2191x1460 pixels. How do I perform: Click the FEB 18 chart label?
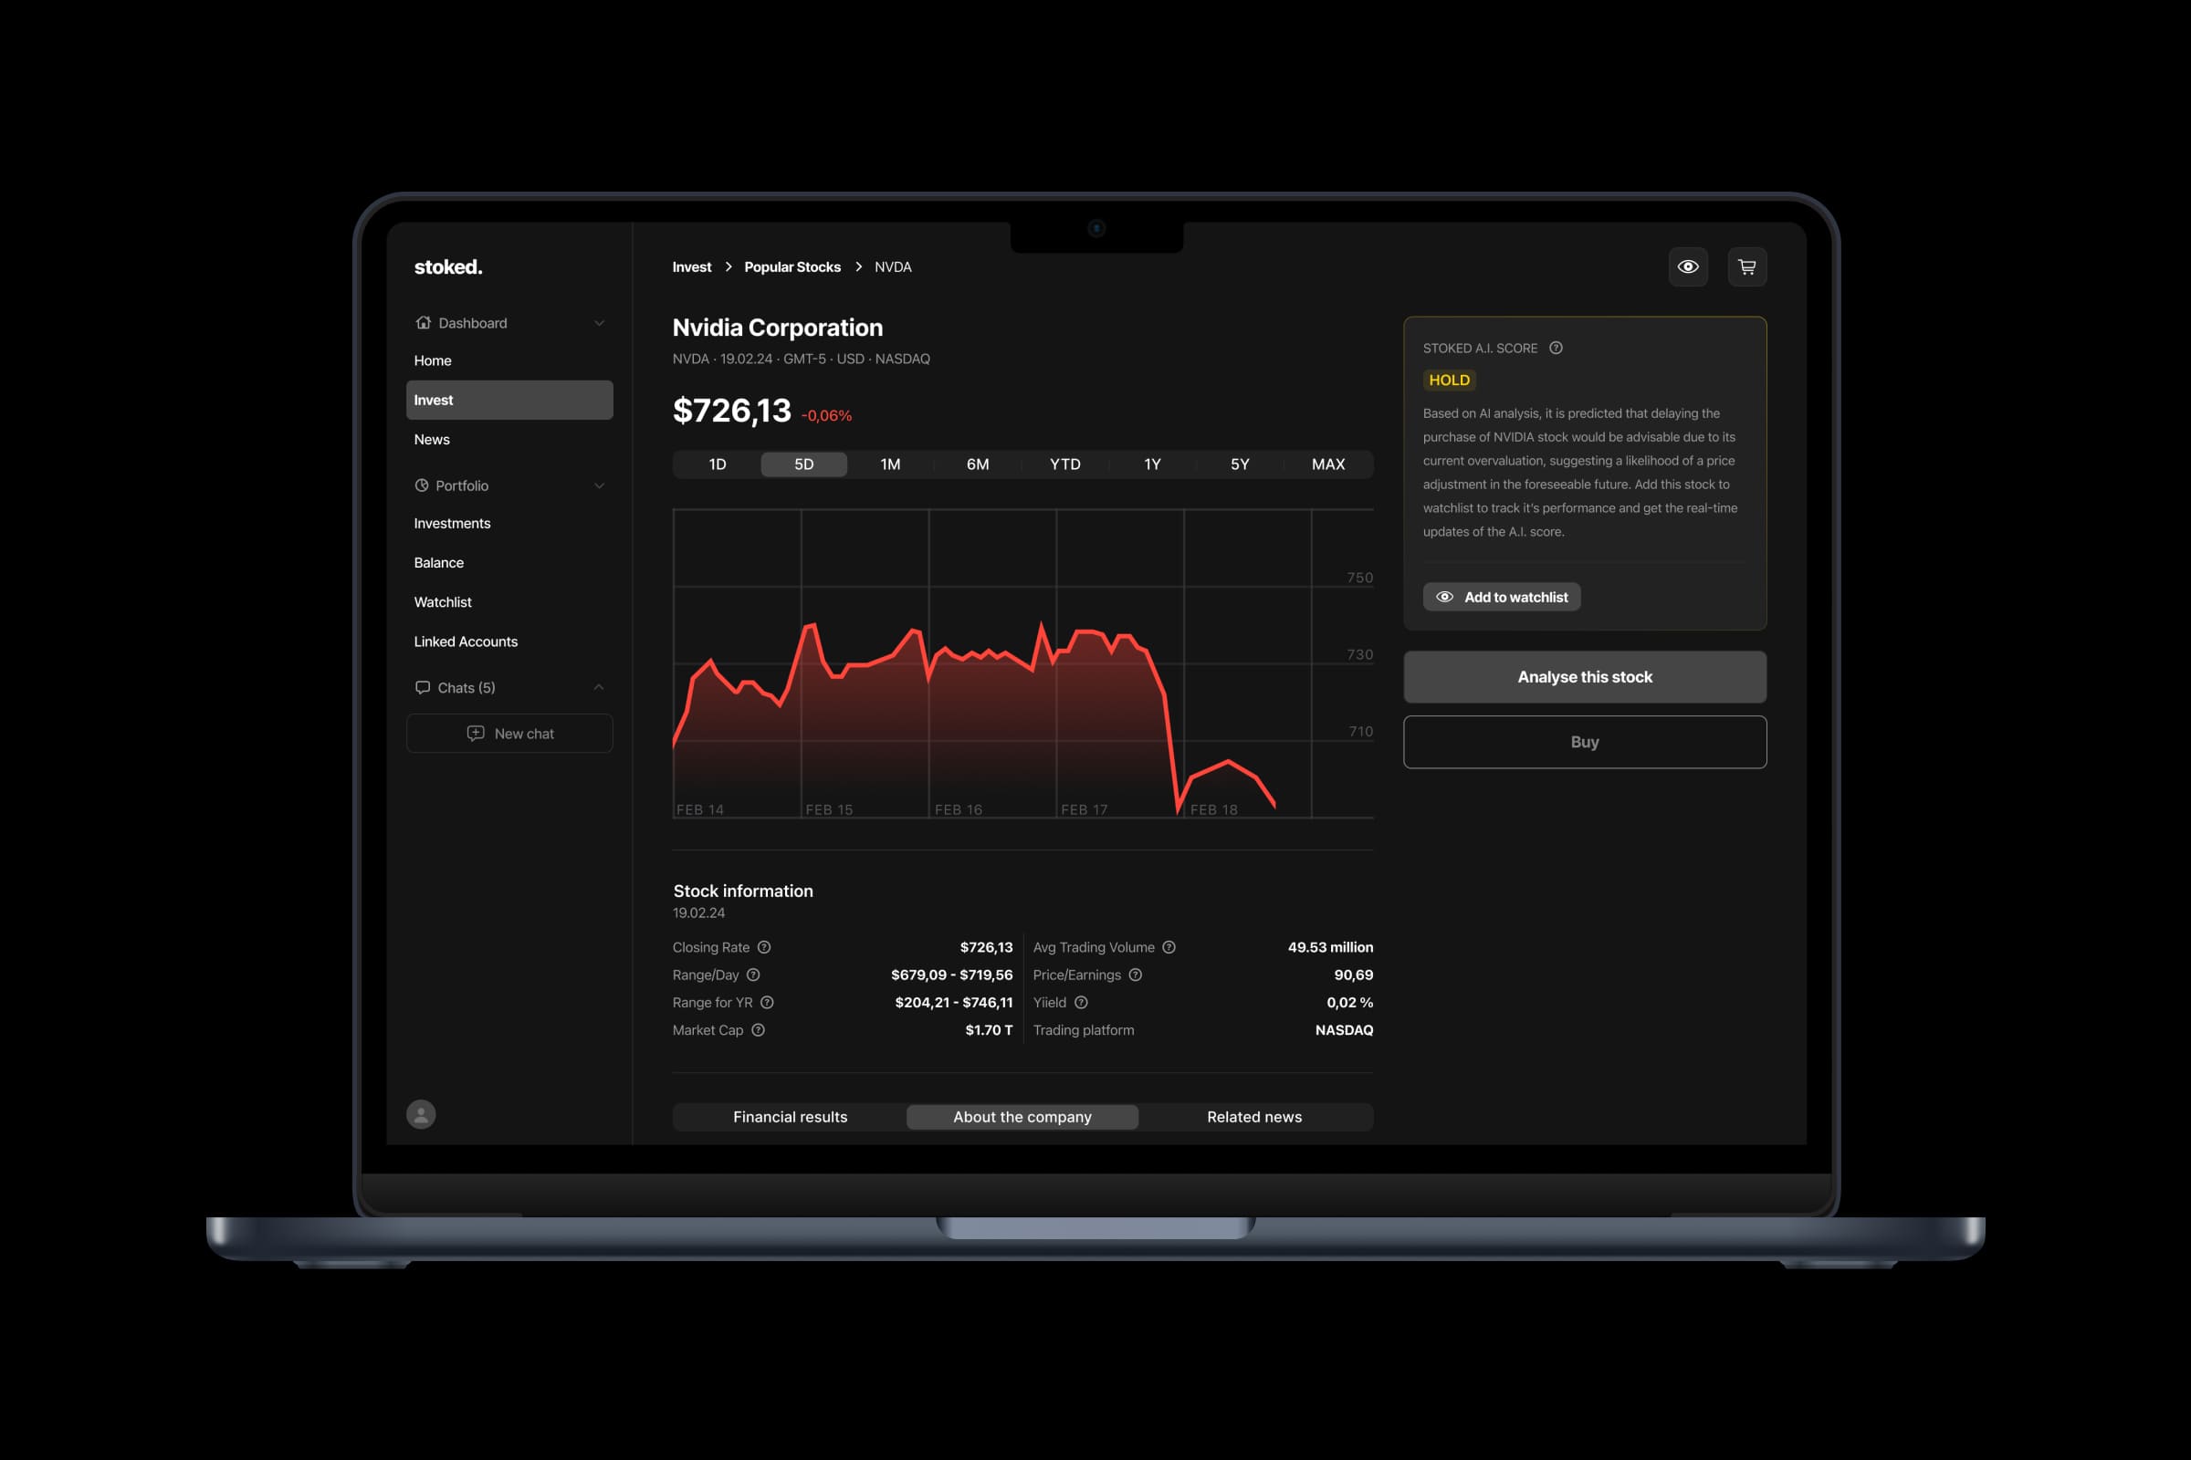1214,810
